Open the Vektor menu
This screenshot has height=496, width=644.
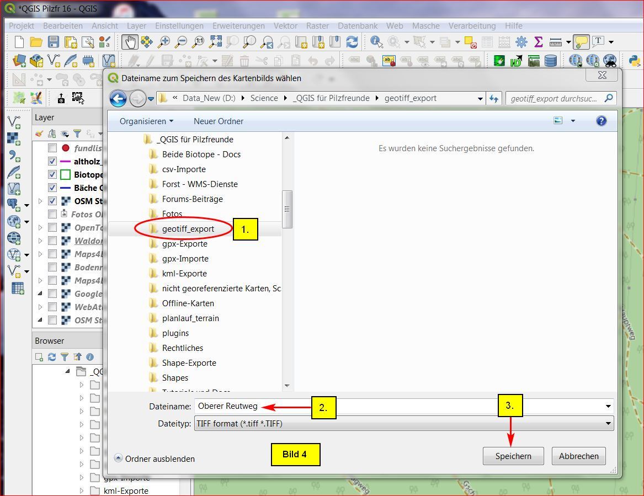point(285,26)
